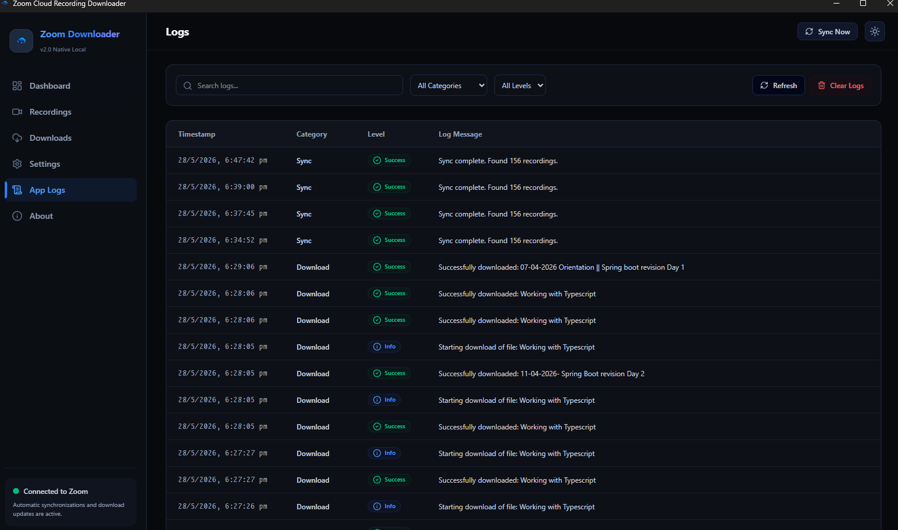Image resolution: width=898 pixels, height=530 pixels.
Task: Click the sync arrows icon in Sync Now
Action: [x=809, y=31]
